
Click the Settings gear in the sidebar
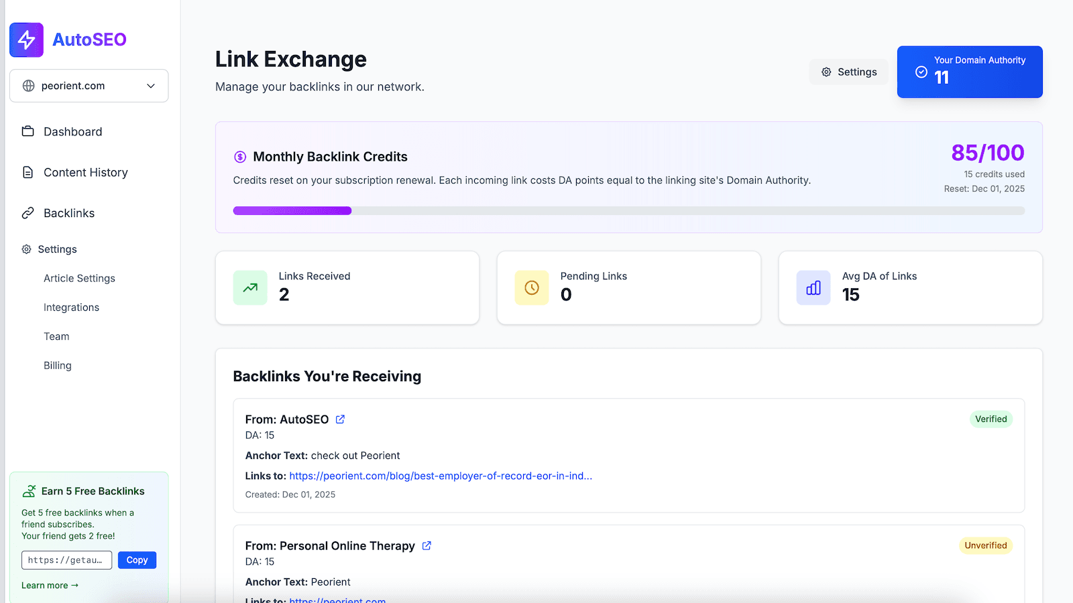point(27,249)
